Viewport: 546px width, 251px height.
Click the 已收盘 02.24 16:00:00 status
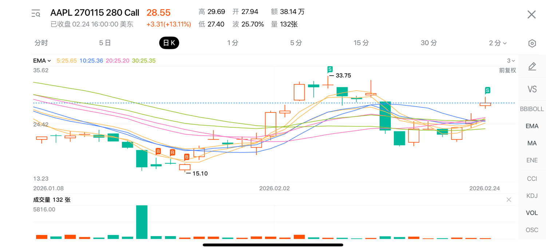pyautogui.click(x=92, y=24)
